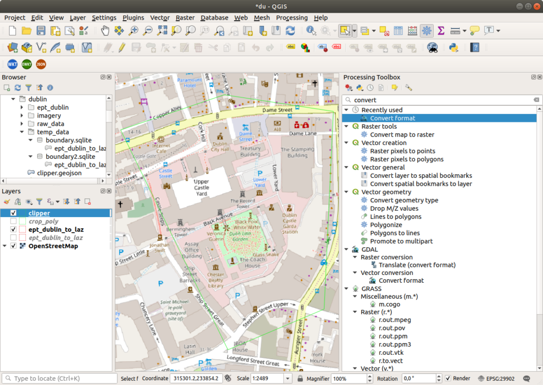Uncheck the bold ept_dublin_to_laz layer

point(13,230)
